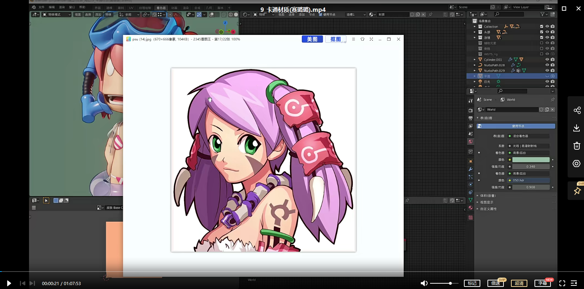This screenshot has height=289, width=584.
Task: Open the Blender 文件 menu
Action: (42, 7)
